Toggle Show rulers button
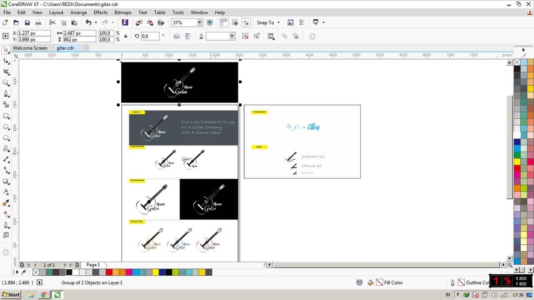Screen dimensions: 534x300 224,22
